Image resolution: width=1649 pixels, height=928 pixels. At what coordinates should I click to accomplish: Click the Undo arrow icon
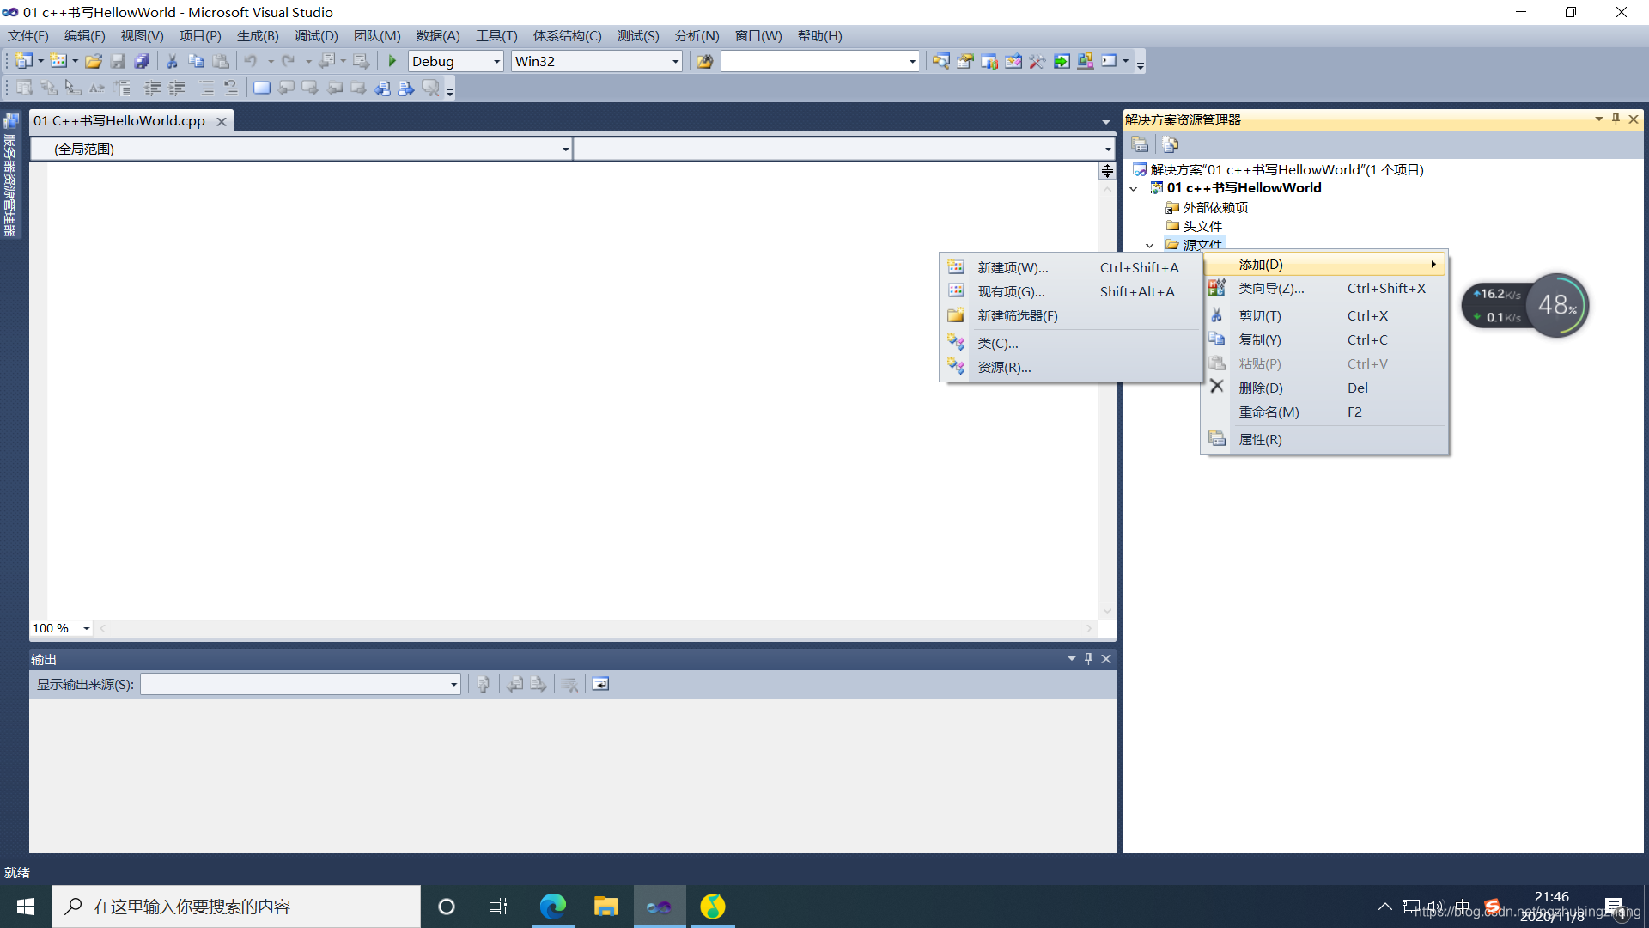[251, 61]
